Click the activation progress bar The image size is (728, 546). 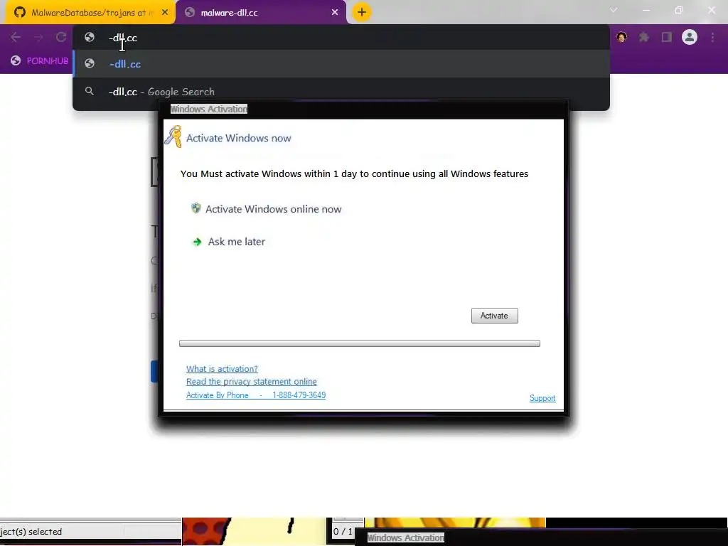pos(359,343)
